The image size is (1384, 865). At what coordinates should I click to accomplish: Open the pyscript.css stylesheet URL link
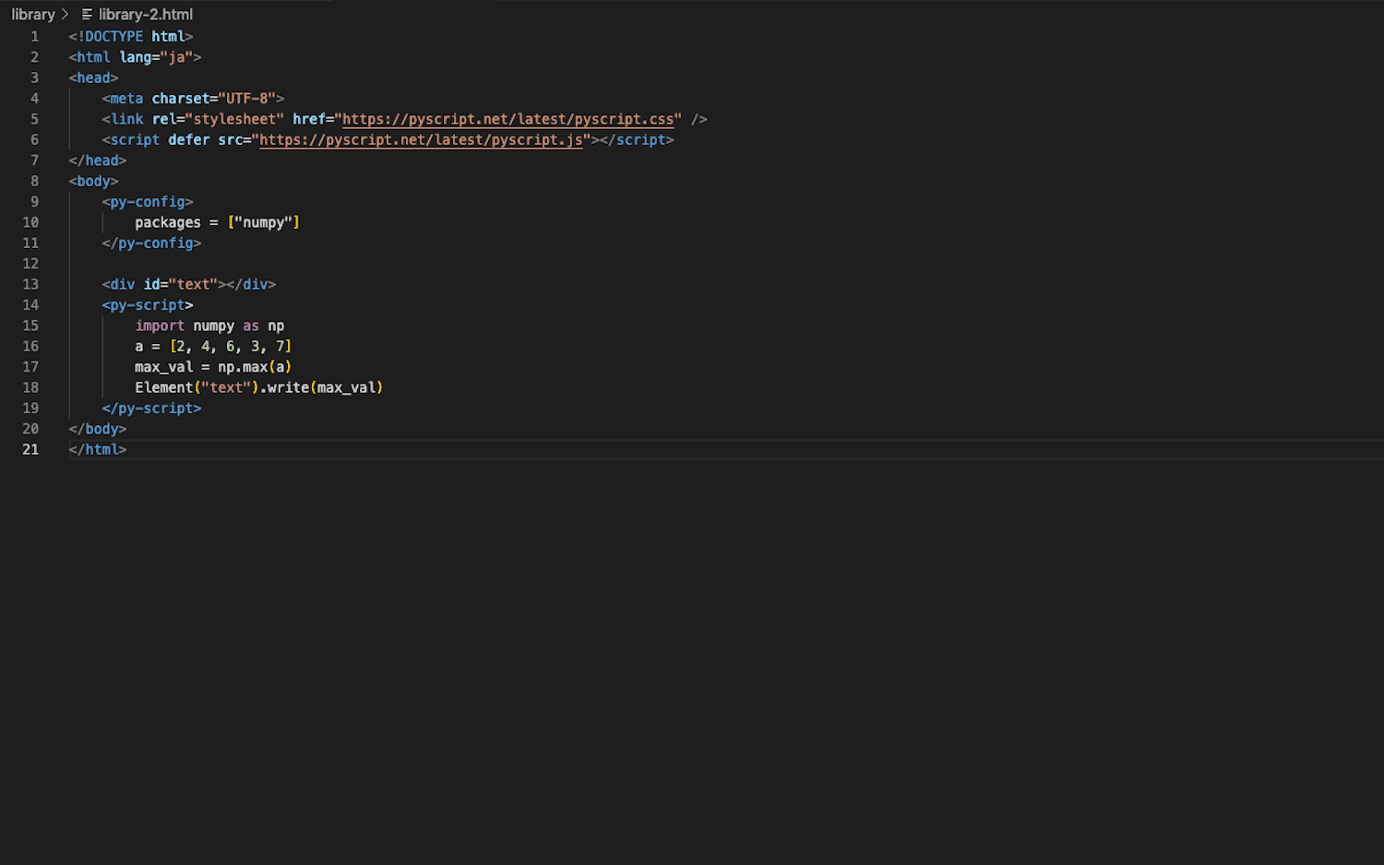tap(507, 119)
